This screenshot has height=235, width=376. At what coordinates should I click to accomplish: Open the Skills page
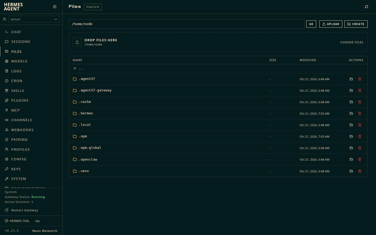(x=31, y=91)
